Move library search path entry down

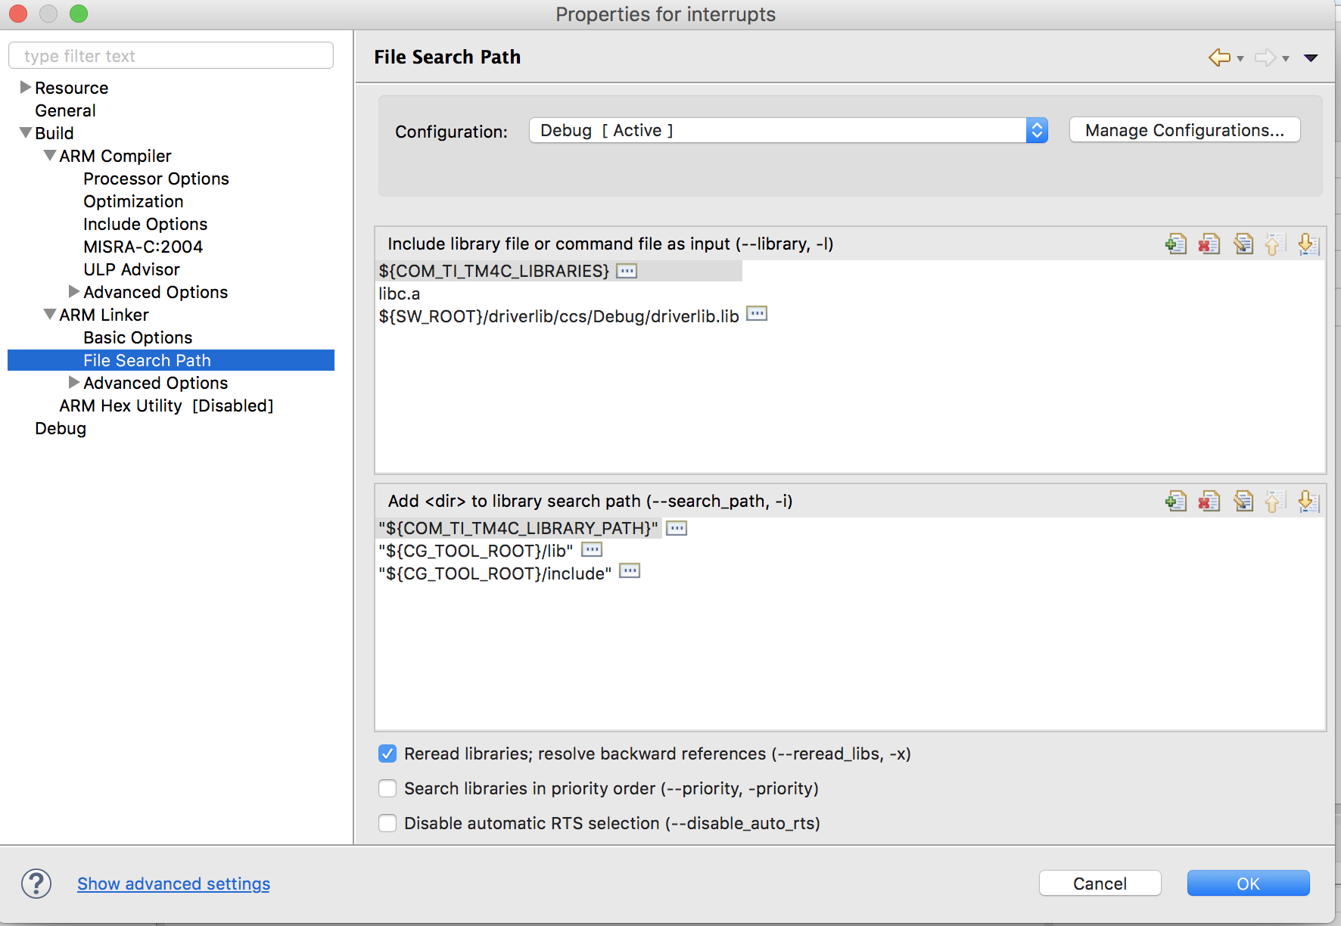[1308, 501]
